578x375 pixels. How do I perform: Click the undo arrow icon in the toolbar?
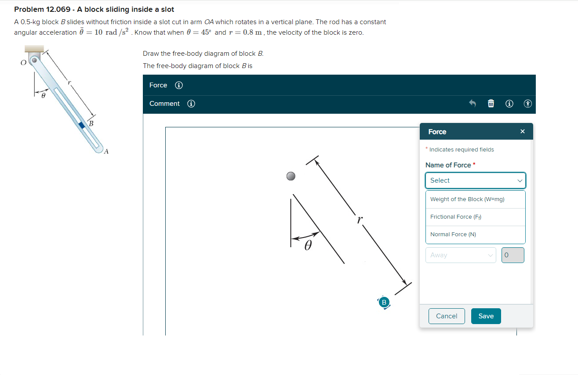tap(472, 104)
